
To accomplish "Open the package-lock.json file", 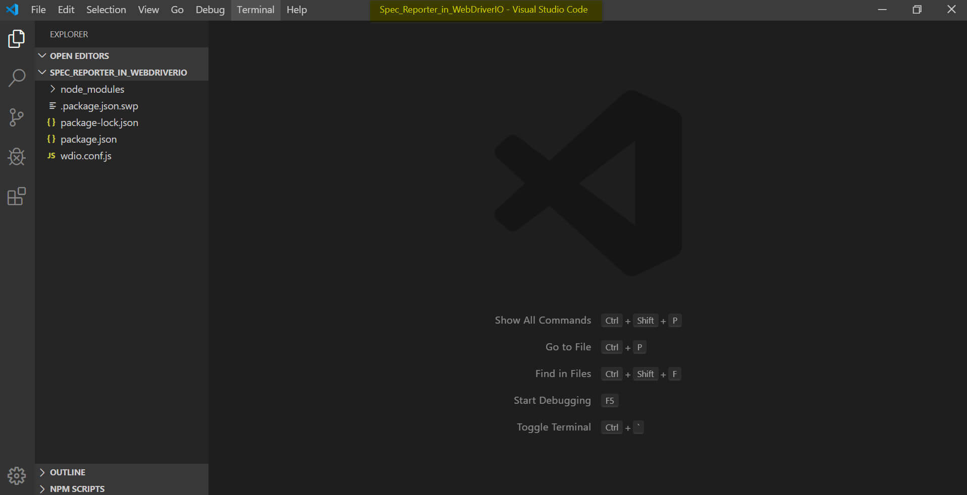I will pyautogui.click(x=122, y=122).
